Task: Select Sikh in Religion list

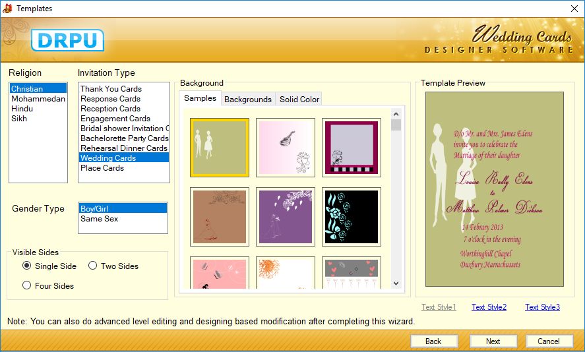Action: (x=38, y=118)
